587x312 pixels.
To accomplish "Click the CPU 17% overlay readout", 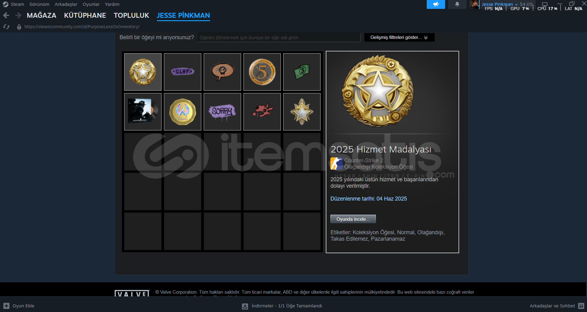I will point(547,9).
